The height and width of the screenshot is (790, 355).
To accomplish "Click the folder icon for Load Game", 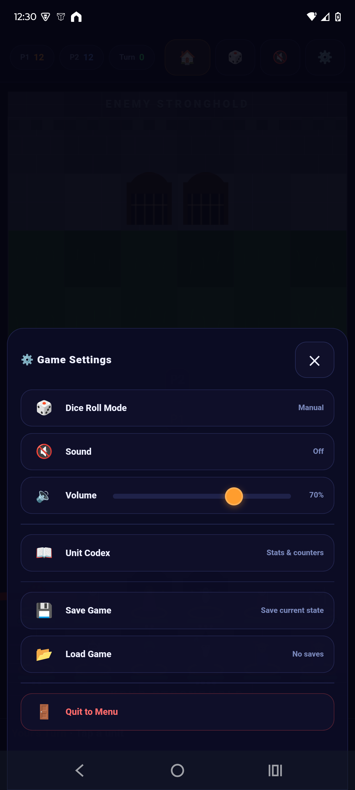I will [x=44, y=654].
